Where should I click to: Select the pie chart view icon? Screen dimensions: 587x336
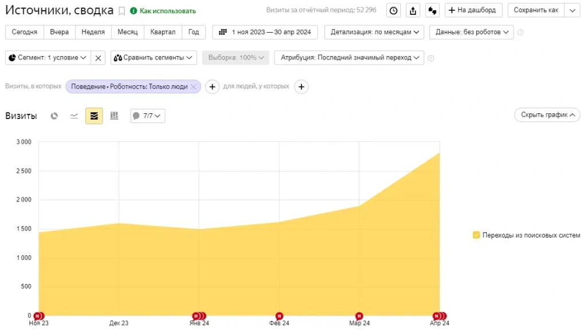[x=54, y=116]
